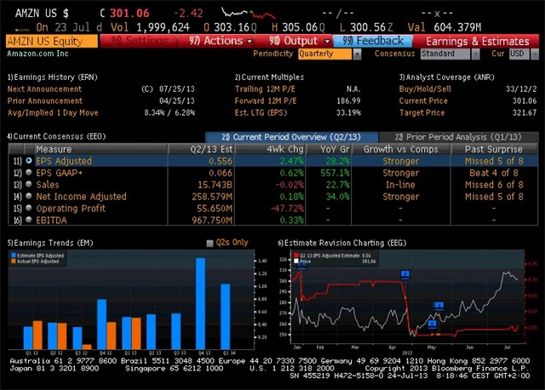Select the EPS GAAP+ measure radio button
Image resolution: width=545 pixels, height=390 pixels.
click(29, 172)
